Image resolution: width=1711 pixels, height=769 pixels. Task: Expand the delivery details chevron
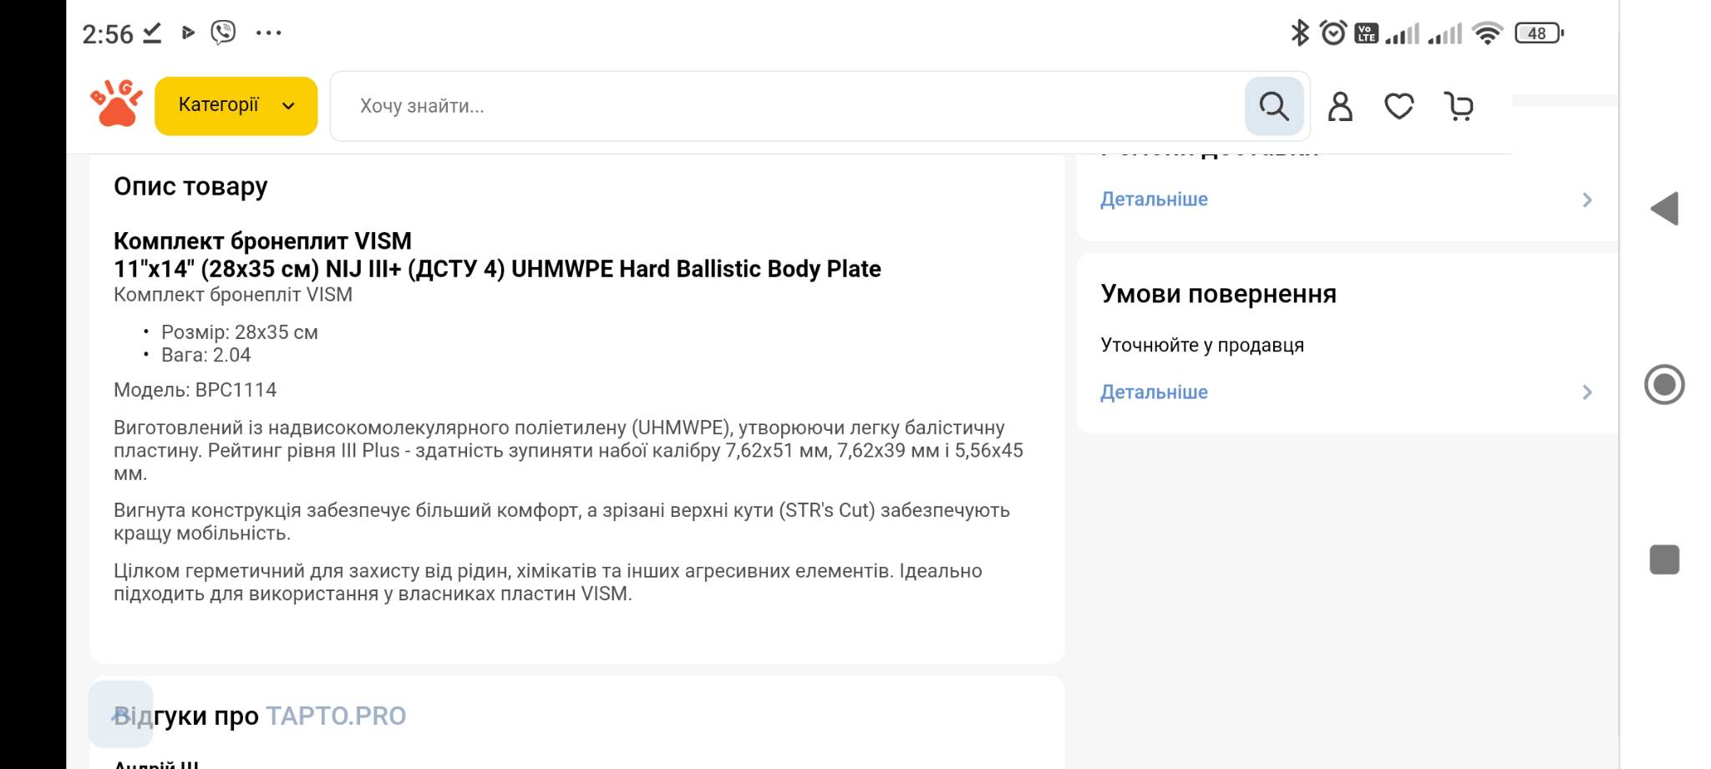click(1587, 200)
